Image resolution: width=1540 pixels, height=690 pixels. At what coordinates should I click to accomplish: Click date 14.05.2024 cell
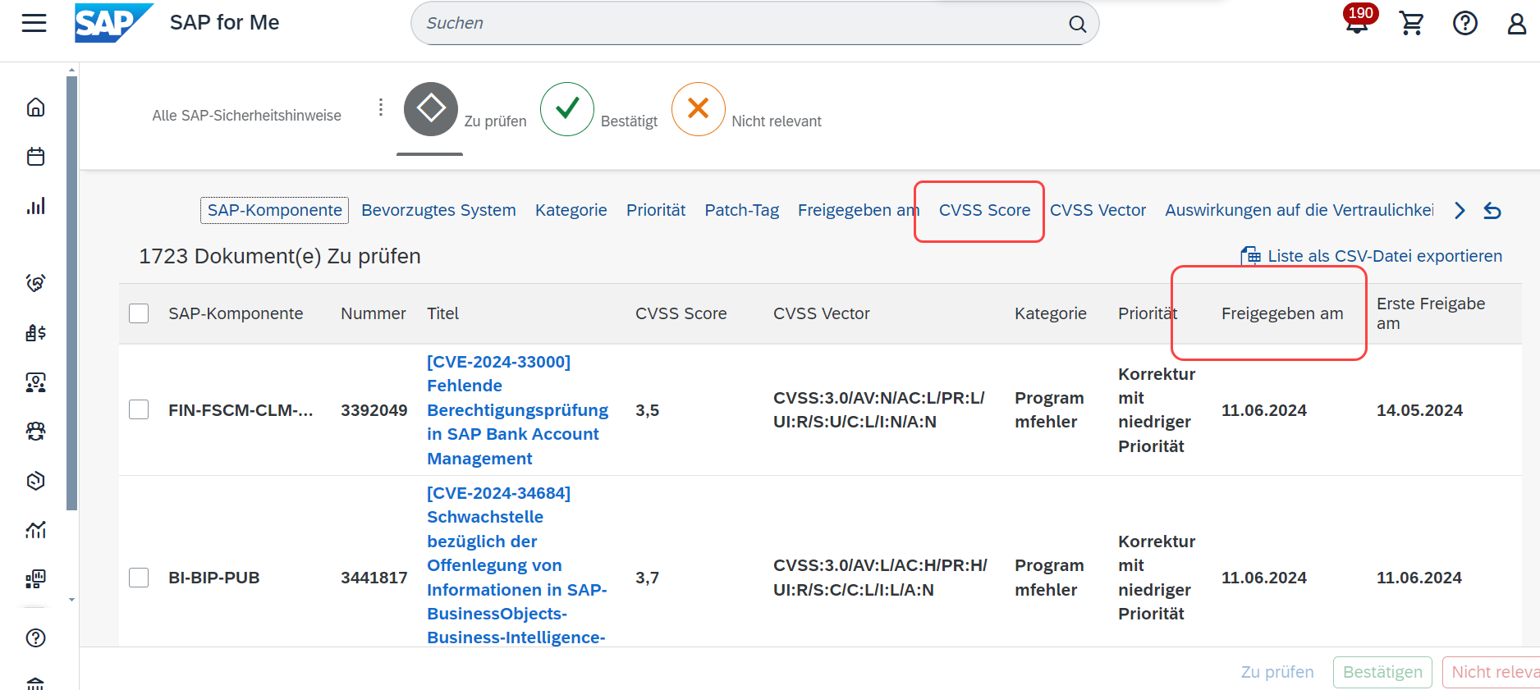(x=1419, y=410)
